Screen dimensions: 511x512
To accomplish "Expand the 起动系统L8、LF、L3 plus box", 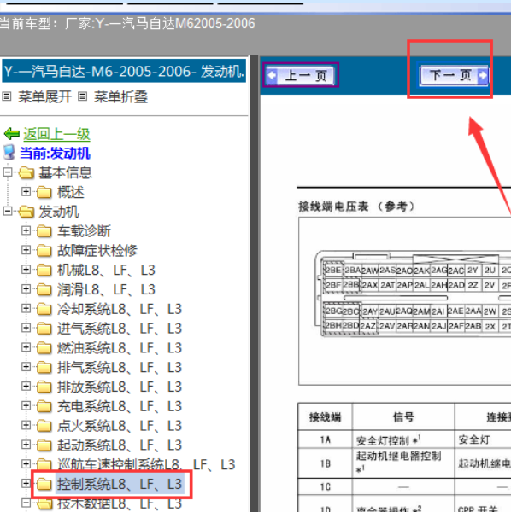I will point(26,445).
